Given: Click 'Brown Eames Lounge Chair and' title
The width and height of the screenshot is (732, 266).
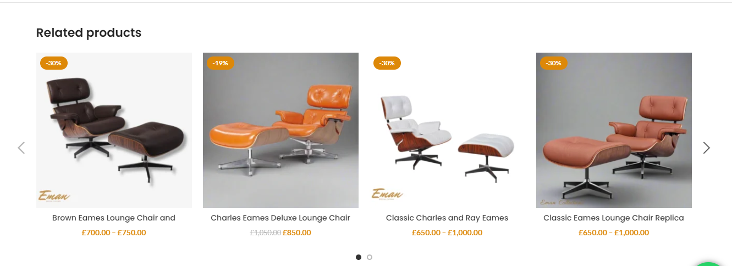Looking at the screenshot, I should click(114, 218).
